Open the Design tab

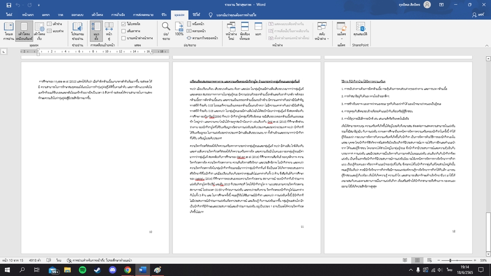tap(77, 15)
